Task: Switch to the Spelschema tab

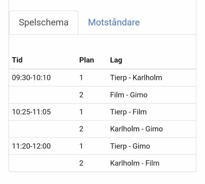Action: click(43, 22)
